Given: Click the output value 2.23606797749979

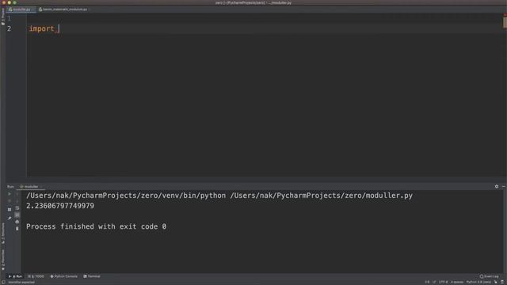Looking at the screenshot, I should [60, 206].
